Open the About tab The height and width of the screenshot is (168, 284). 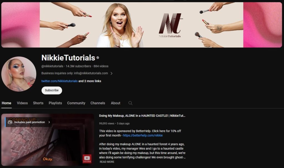tap(115, 103)
